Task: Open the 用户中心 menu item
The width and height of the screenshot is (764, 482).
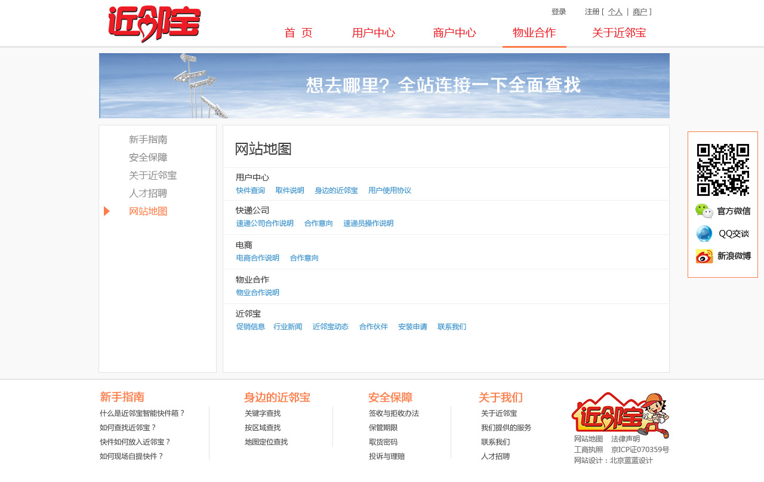Action: coord(374,33)
